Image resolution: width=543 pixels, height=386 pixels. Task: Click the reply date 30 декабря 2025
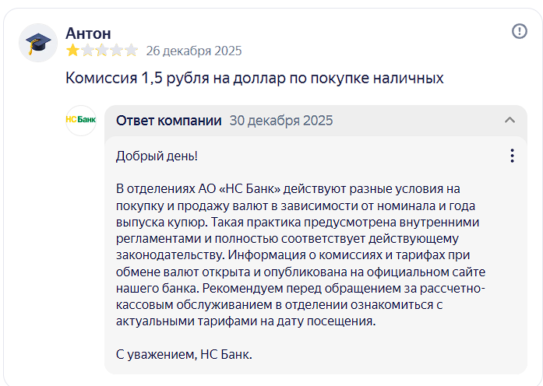click(x=281, y=121)
